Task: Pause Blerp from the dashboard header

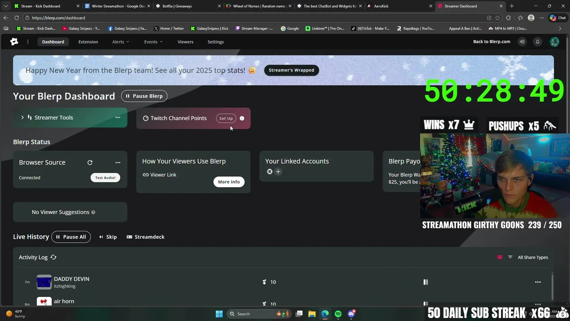Action: [144, 96]
